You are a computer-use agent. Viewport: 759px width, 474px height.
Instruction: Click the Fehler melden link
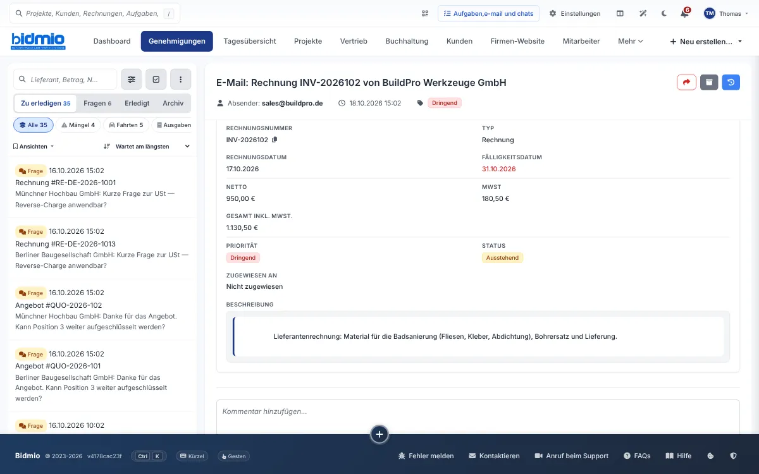[426, 456]
